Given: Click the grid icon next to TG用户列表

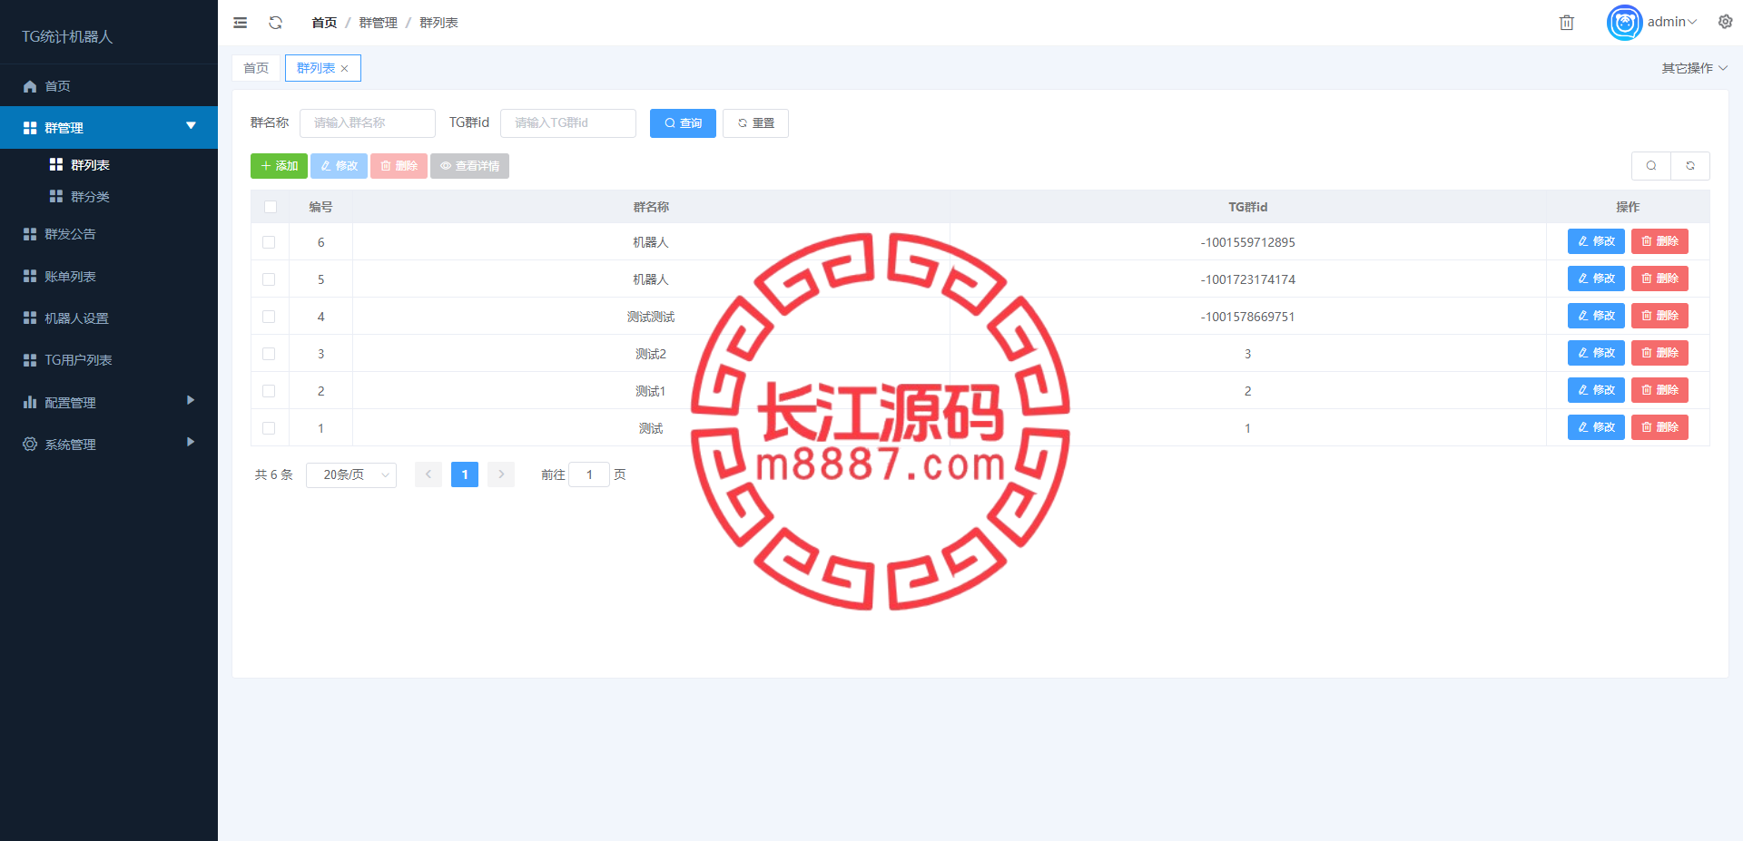Looking at the screenshot, I should click(x=30, y=360).
